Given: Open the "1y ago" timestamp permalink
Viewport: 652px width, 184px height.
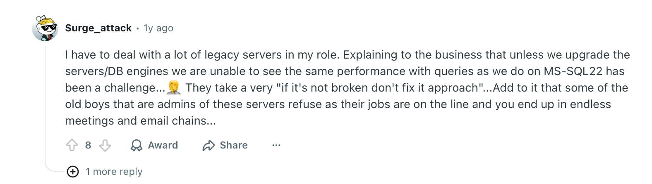Looking at the screenshot, I should [158, 28].
